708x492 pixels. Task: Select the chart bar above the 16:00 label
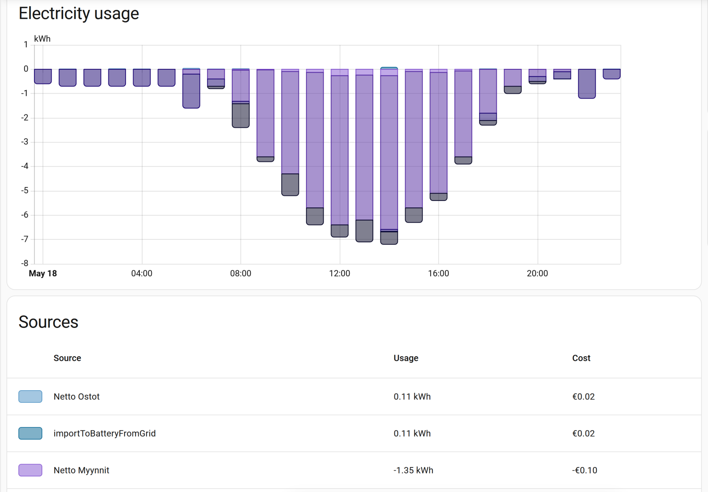tap(439, 135)
